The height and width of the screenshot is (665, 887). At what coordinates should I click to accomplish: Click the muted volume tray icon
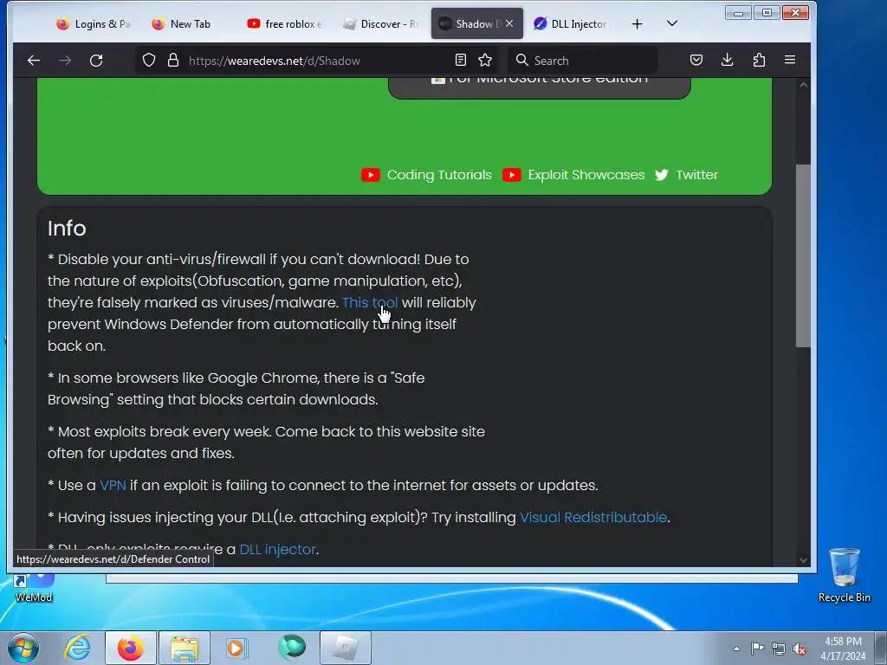click(x=800, y=649)
